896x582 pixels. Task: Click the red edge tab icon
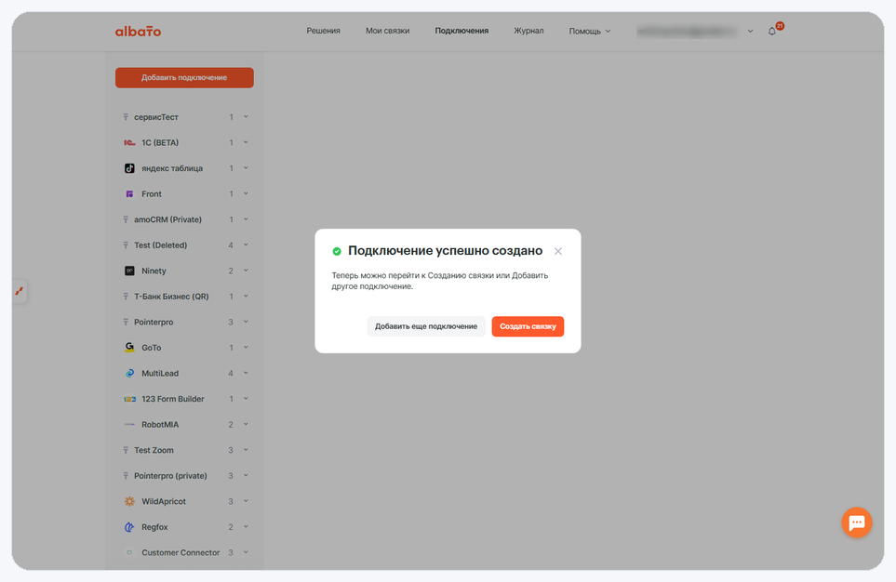tap(20, 291)
